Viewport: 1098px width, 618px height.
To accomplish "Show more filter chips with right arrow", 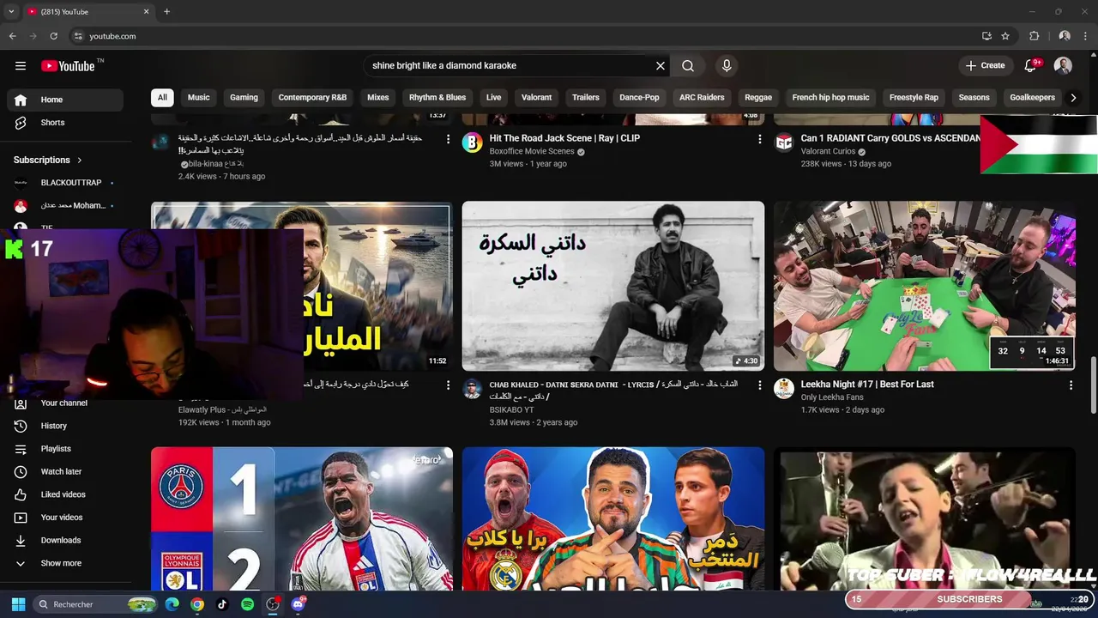I will (x=1073, y=97).
